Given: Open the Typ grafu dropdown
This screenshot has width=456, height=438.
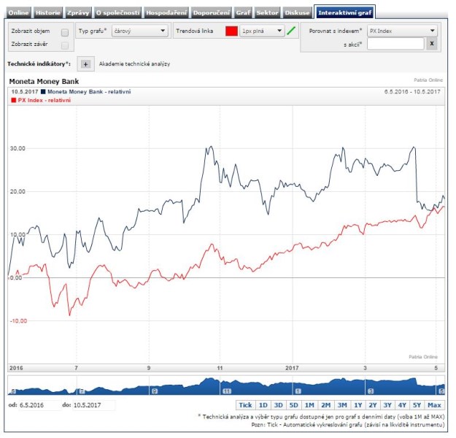Looking at the screenshot, I should pos(141,31).
